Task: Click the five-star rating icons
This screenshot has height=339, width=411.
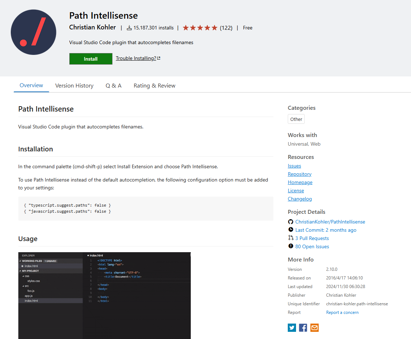Action: point(200,28)
